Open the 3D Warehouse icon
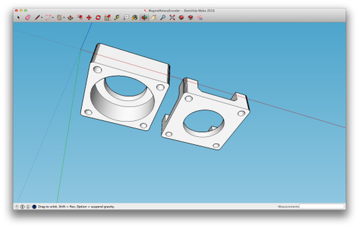 point(181,18)
